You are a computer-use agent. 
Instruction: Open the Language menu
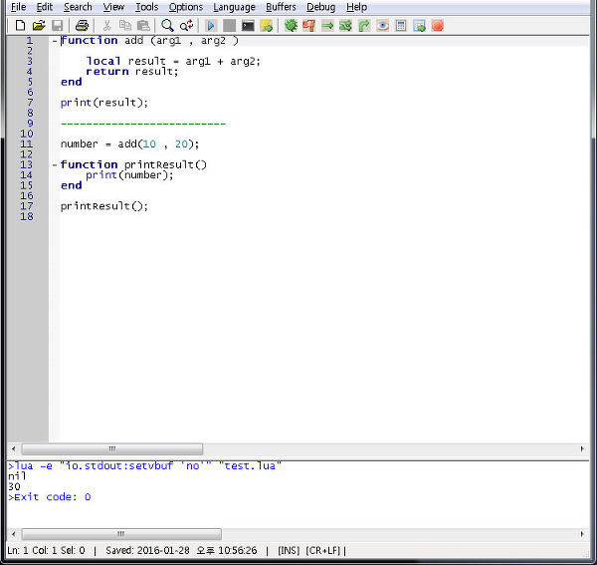coord(234,7)
